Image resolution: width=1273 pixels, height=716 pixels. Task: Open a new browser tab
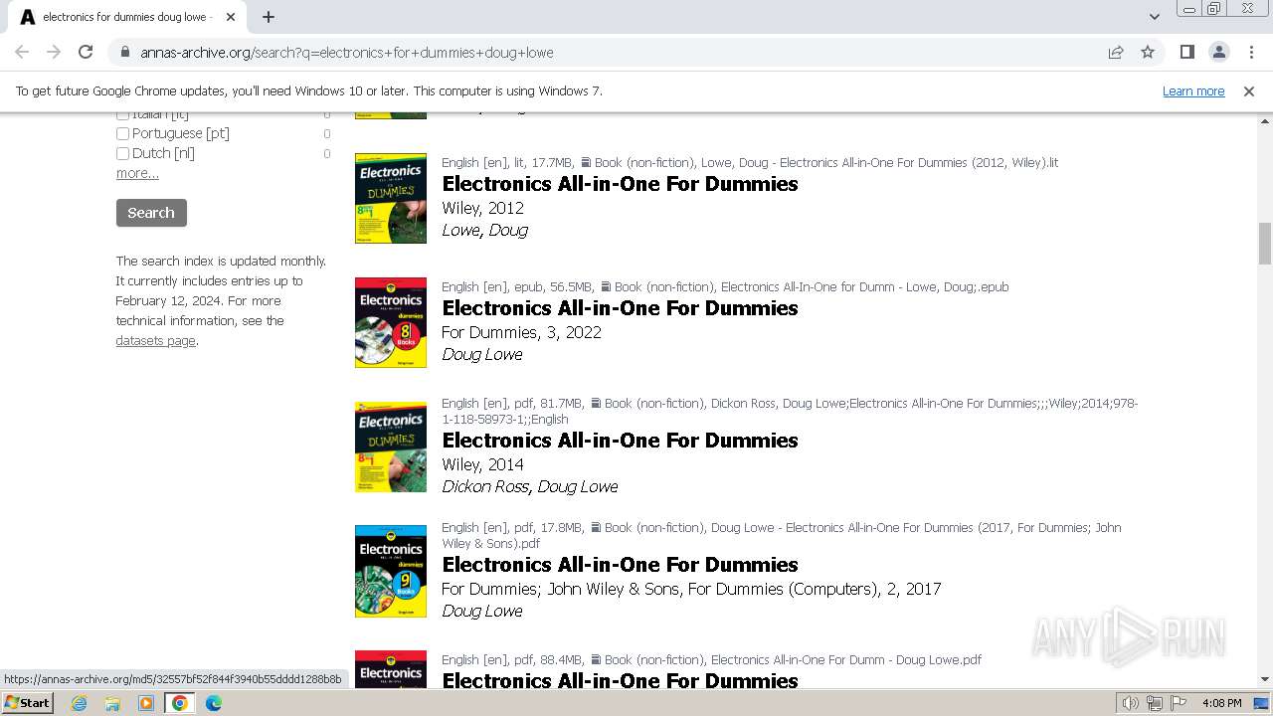click(269, 17)
